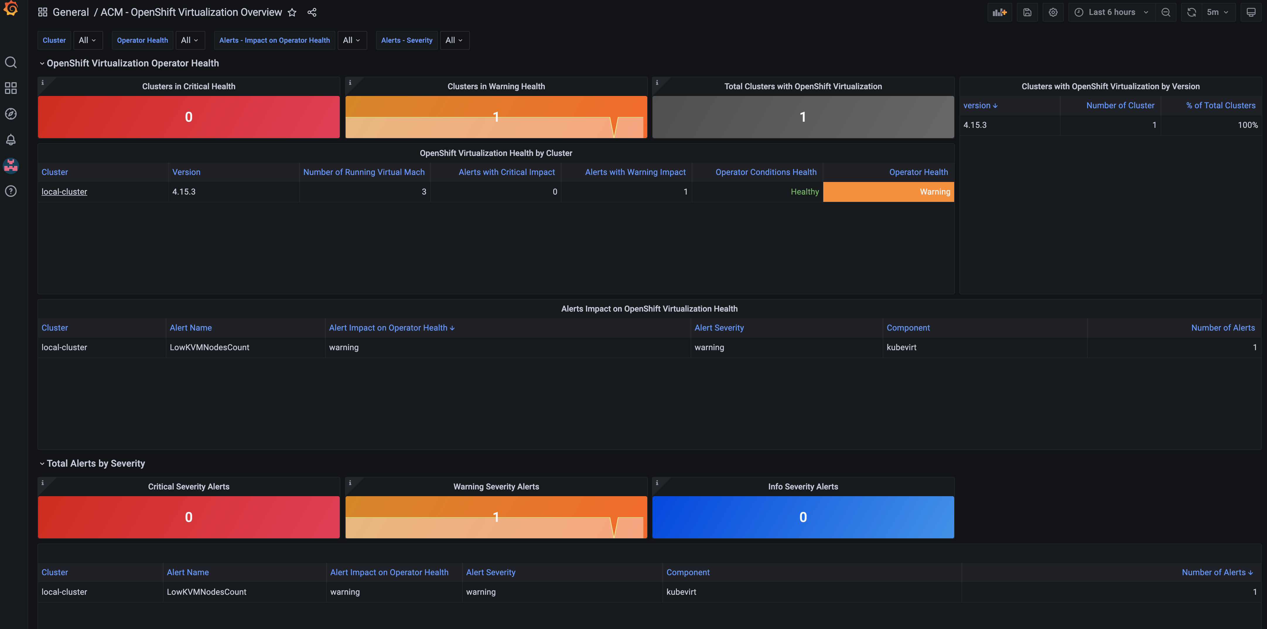Cycle the view mode (monitor icon)
The width and height of the screenshot is (1267, 629).
[x=1251, y=12]
